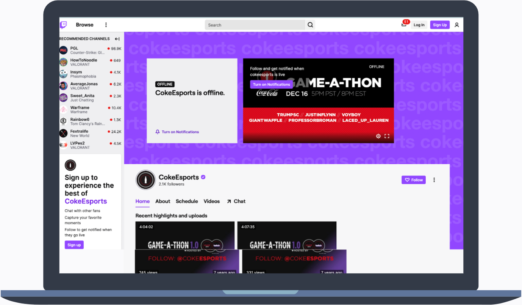This screenshot has width=522, height=305.
Task: Click the CokeEsports channel profile picture
Action: [146, 180]
